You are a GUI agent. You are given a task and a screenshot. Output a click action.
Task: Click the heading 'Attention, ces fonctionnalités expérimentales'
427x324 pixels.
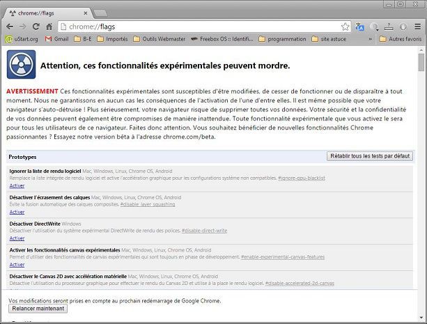pyautogui.click(x=165, y=65)
